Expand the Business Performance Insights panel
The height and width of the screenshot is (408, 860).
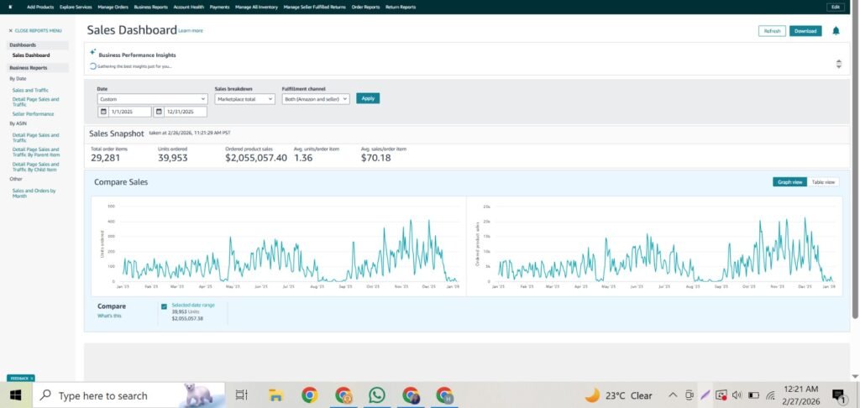pyautogui.click(x=837, y=64)
